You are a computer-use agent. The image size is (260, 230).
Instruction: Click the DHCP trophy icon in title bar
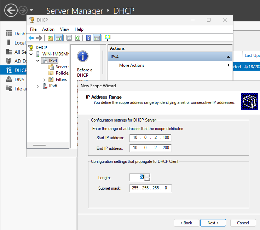coord(32,20)
